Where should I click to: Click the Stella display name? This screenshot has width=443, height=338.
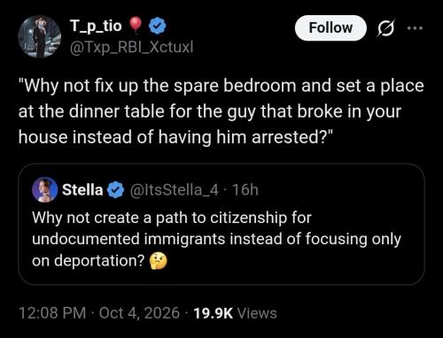[x=82, y=189]
